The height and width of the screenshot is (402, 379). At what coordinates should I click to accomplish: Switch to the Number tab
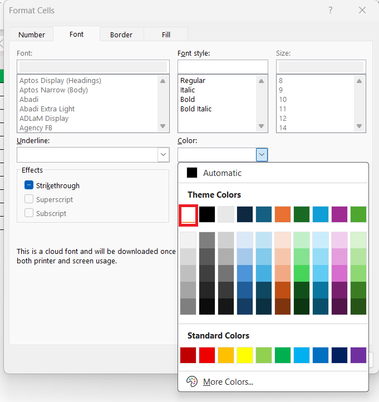32,35
